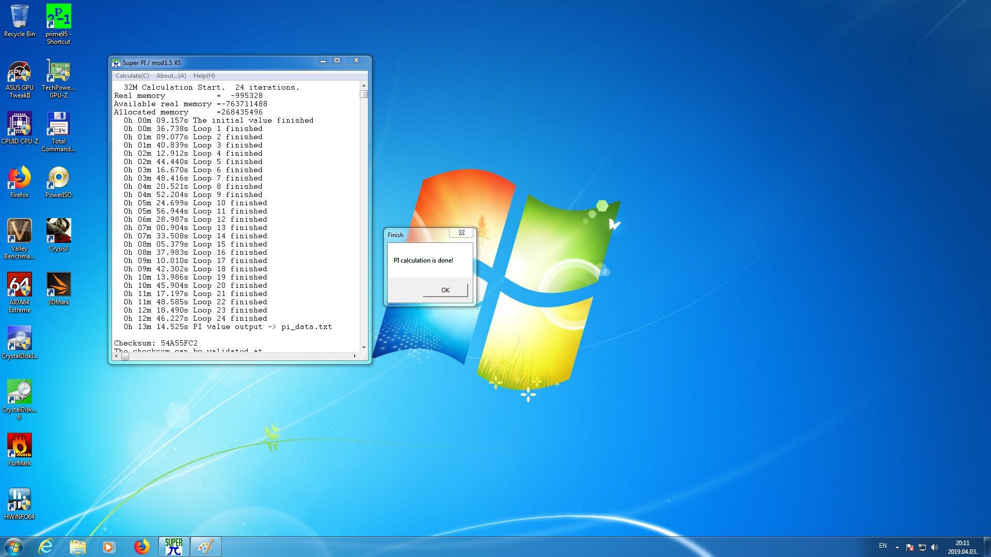Launch 3DMark desktop icon
Image resolution: width=991 pixels, height=557 pixels.
pos(58,288)
